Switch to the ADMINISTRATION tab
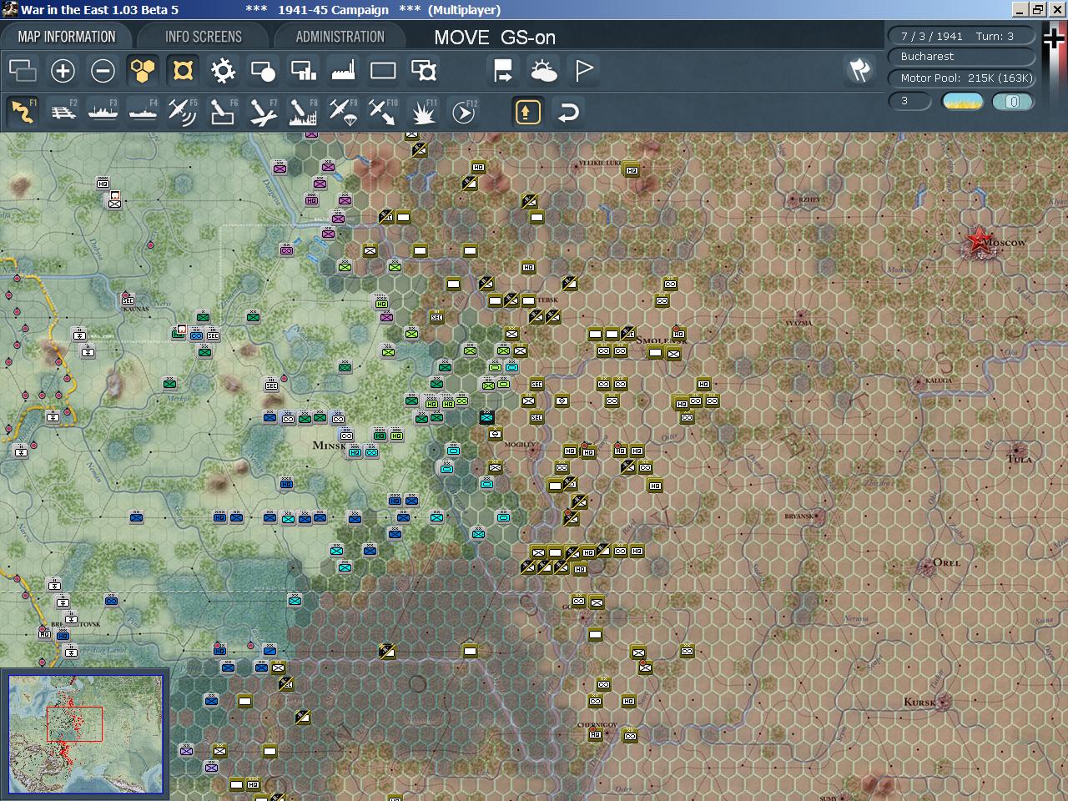The width and height of the screenshot is (1068, 801). (340, 37)
